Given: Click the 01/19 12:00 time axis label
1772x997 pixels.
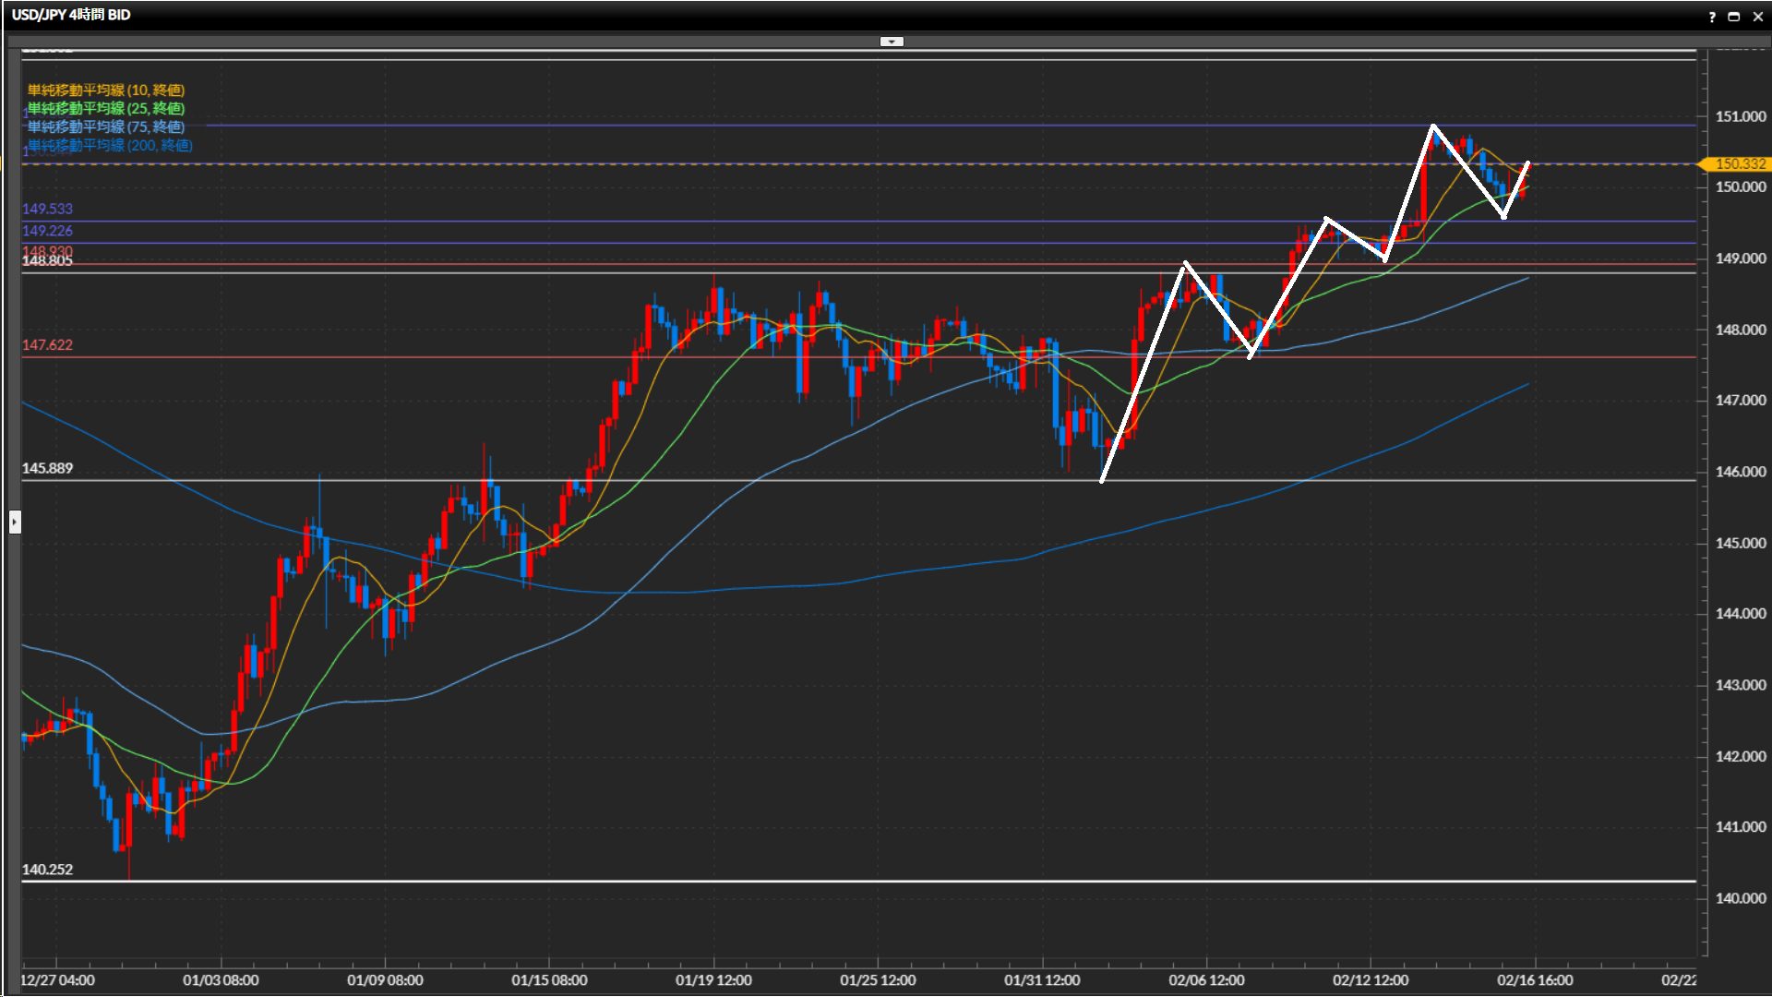Looking at the screenshot, I should tap(713, 980).
